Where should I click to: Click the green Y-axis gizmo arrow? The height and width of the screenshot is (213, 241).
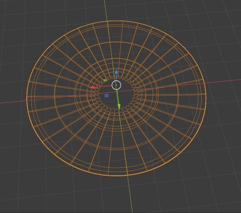pyautogui.click(x=119, y=106)
